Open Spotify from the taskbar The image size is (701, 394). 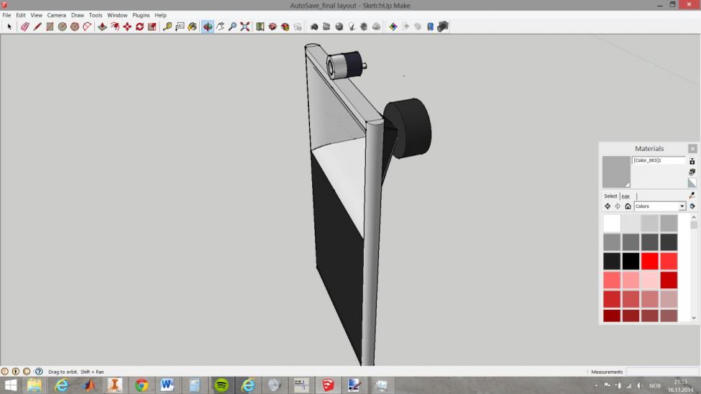tap(221, 385)
